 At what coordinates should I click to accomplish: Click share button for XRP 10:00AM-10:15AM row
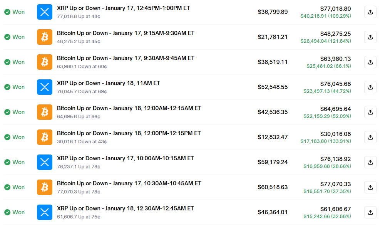point(370,162)
